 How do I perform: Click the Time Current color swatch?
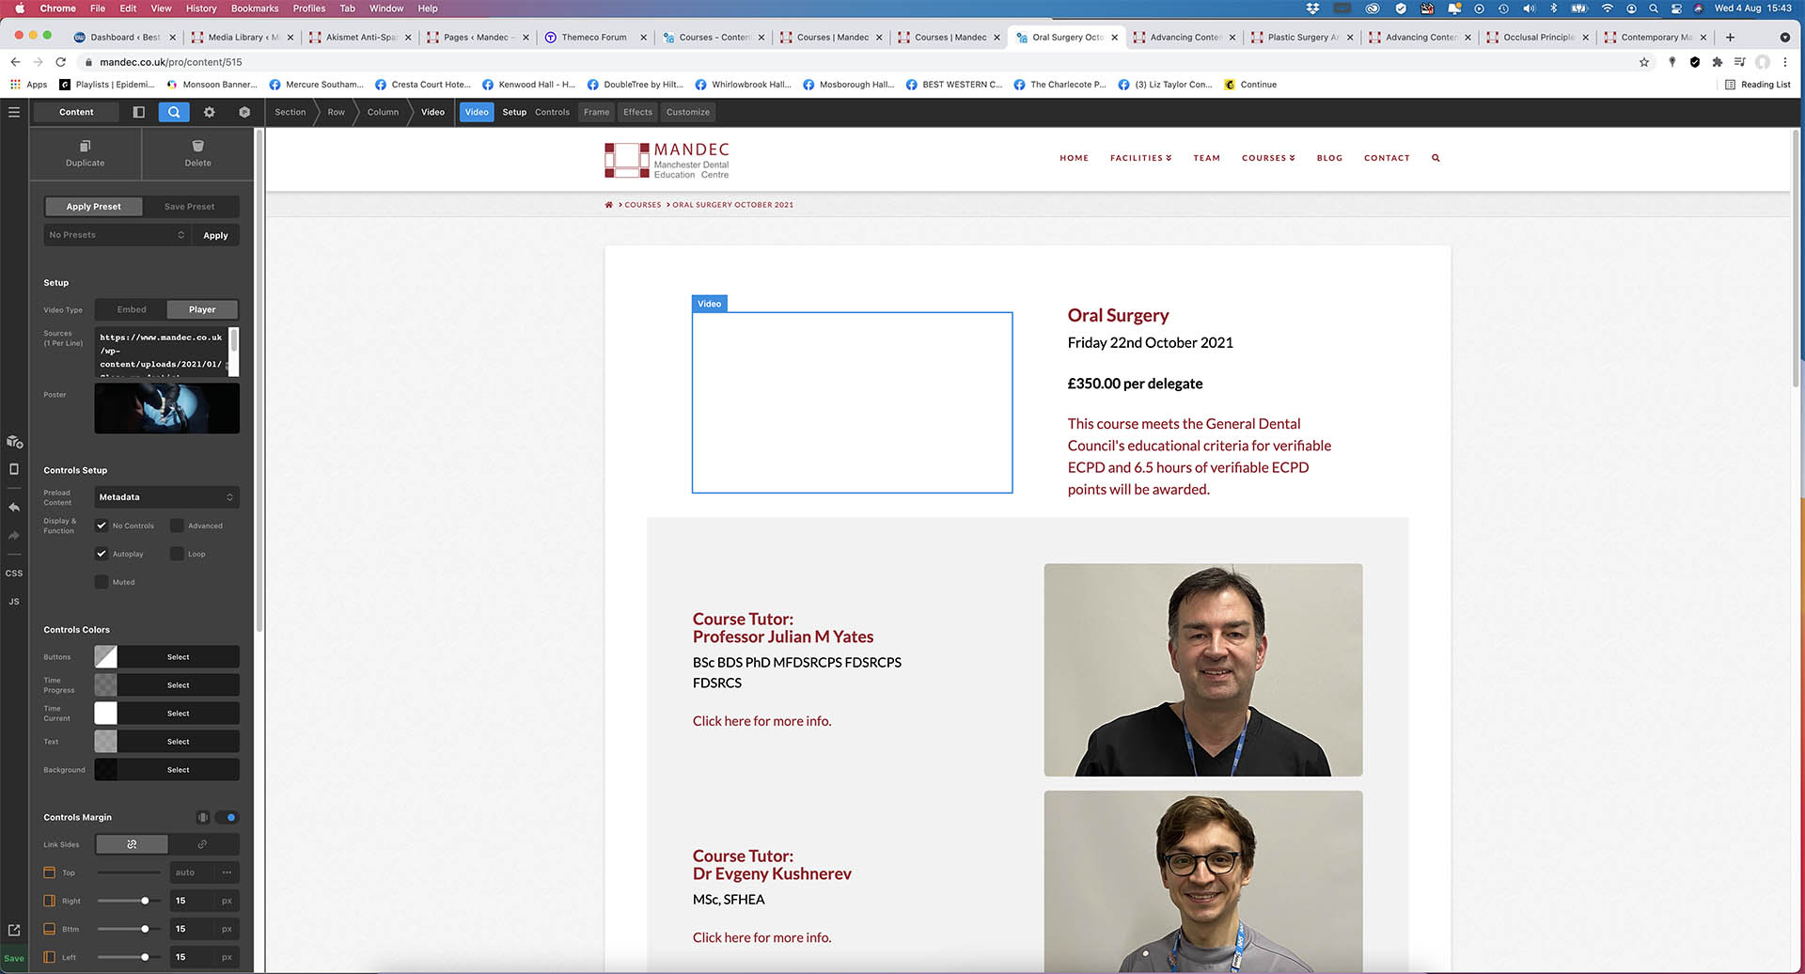point(105,714)
